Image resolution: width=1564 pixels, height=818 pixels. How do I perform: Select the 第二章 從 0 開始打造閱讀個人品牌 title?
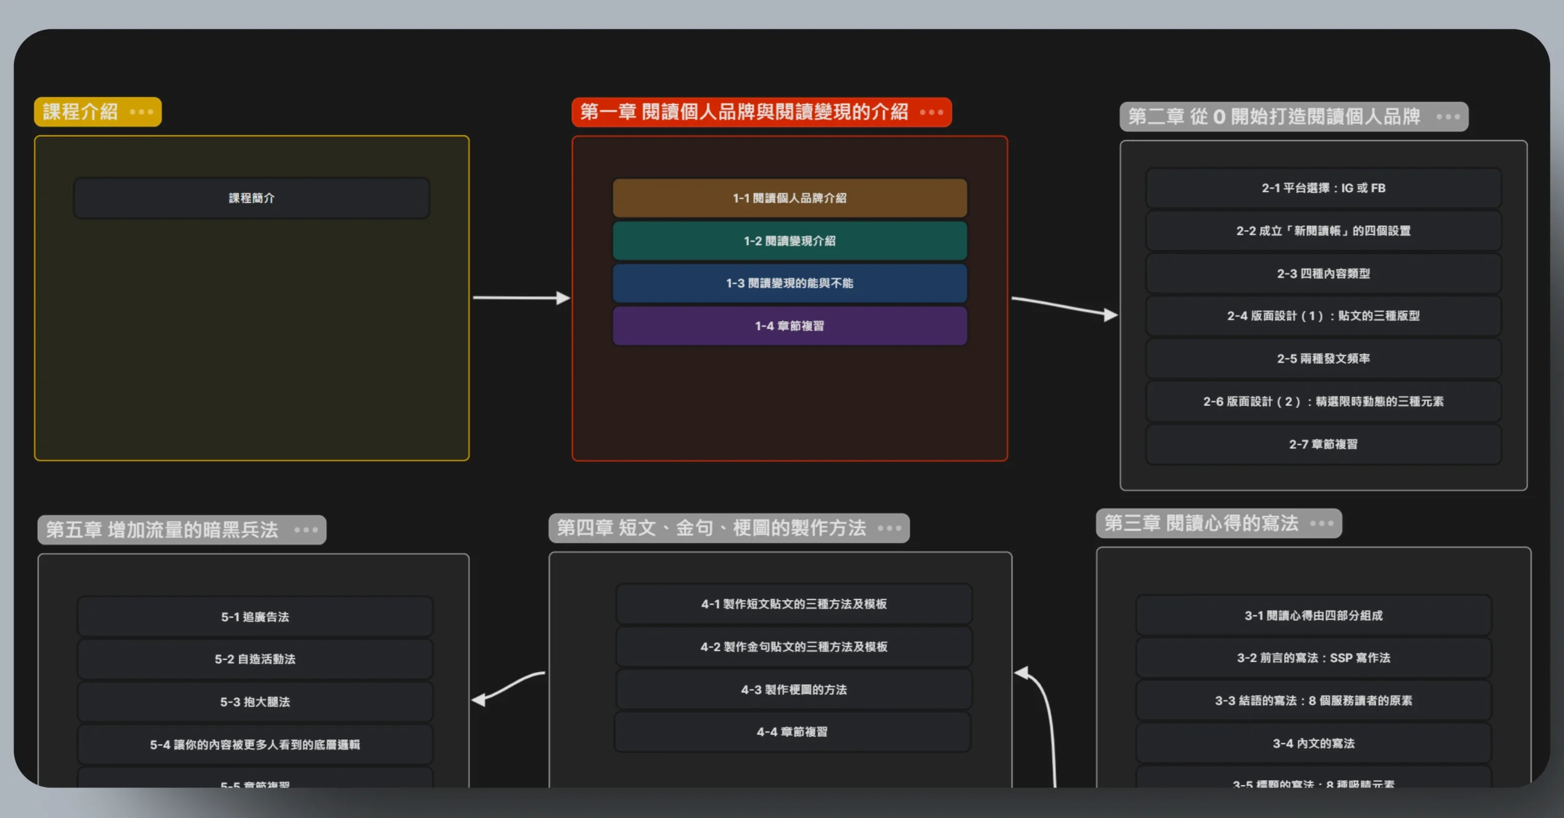tap(1274, 117)
